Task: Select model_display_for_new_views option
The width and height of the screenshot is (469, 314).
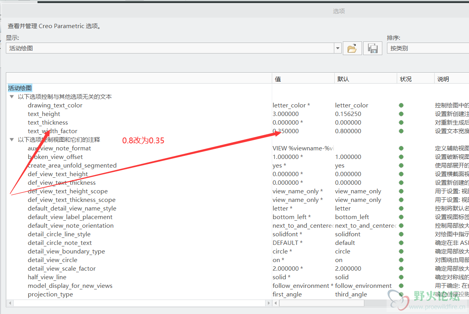Action: 70,286
